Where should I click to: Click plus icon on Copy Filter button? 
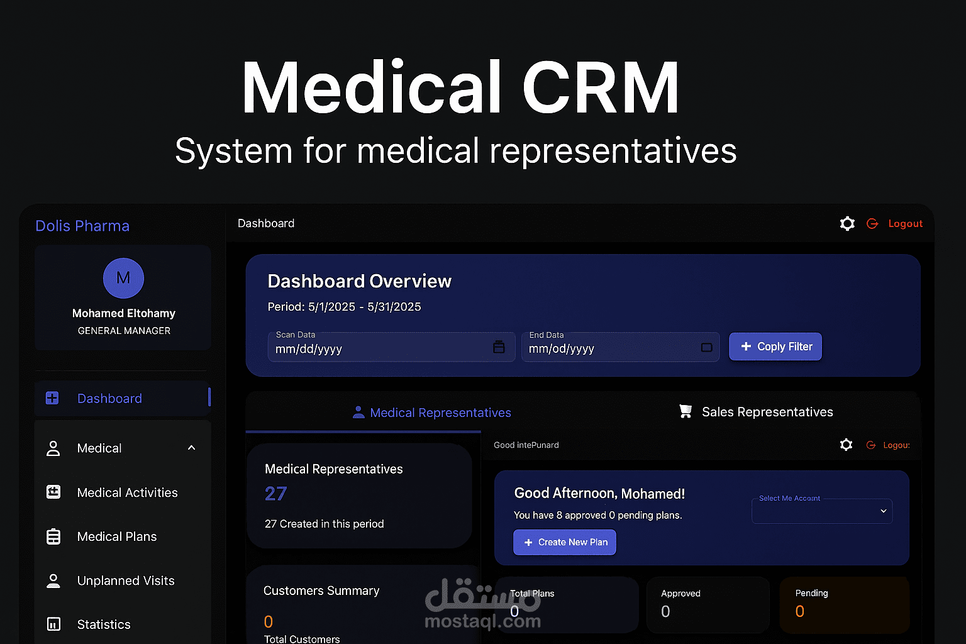(746, 347)
